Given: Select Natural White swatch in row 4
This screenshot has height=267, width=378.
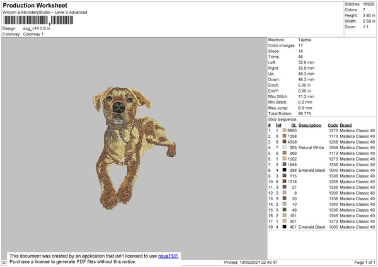Looking at the screenshot, I should pos(285,147).
